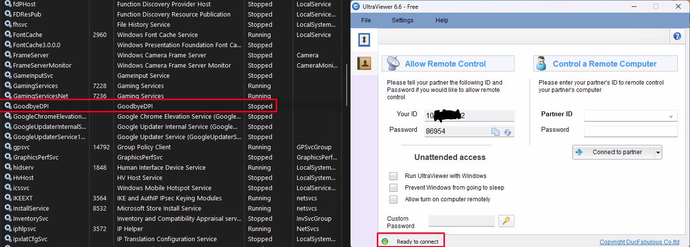Open the Connect to partner dropdown arrow
The image size is (690, 247).
[658, 152]
